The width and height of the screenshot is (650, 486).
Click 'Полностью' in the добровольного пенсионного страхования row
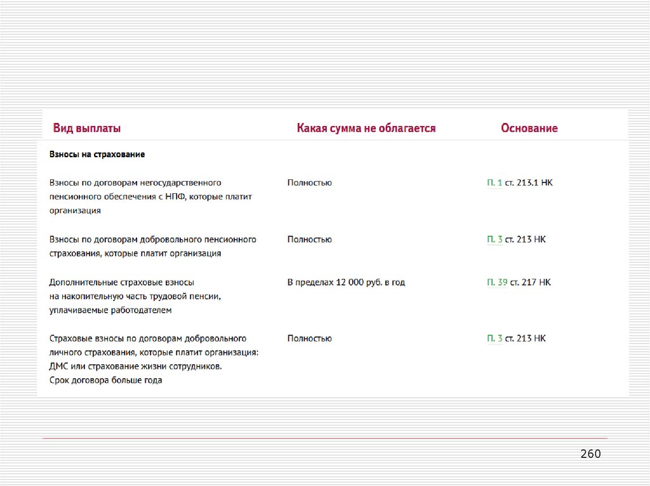click(309, 240)
